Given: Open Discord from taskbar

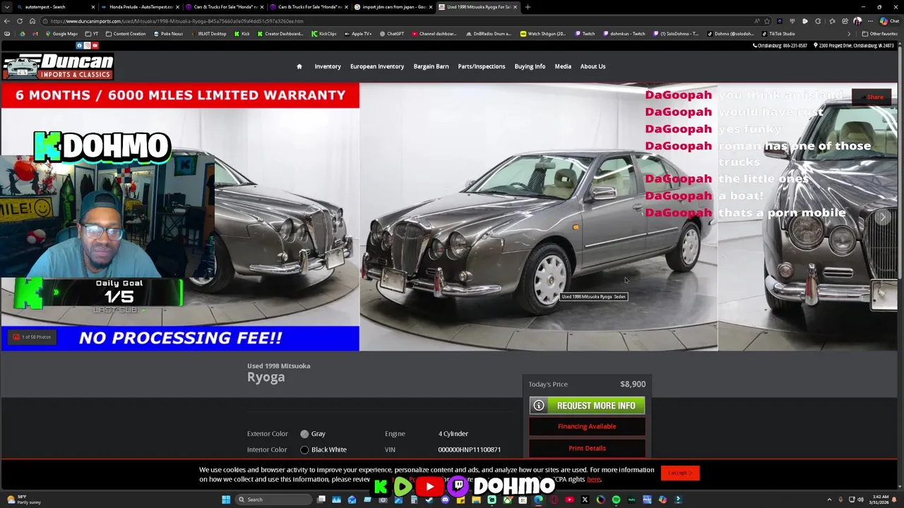Looking at the screenshot, I should (445, 500).
